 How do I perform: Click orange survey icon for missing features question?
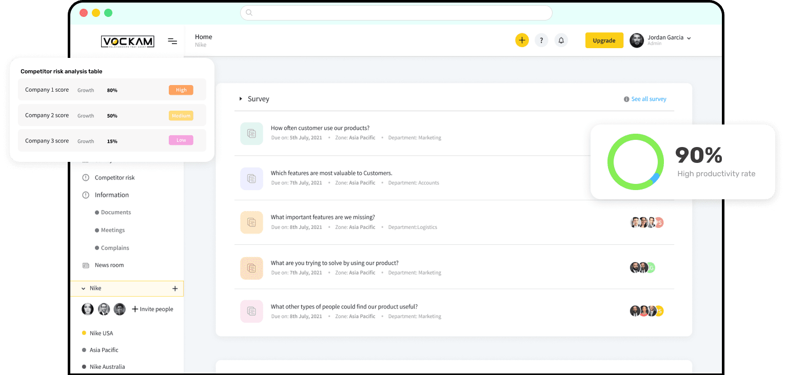pos(251,222)
